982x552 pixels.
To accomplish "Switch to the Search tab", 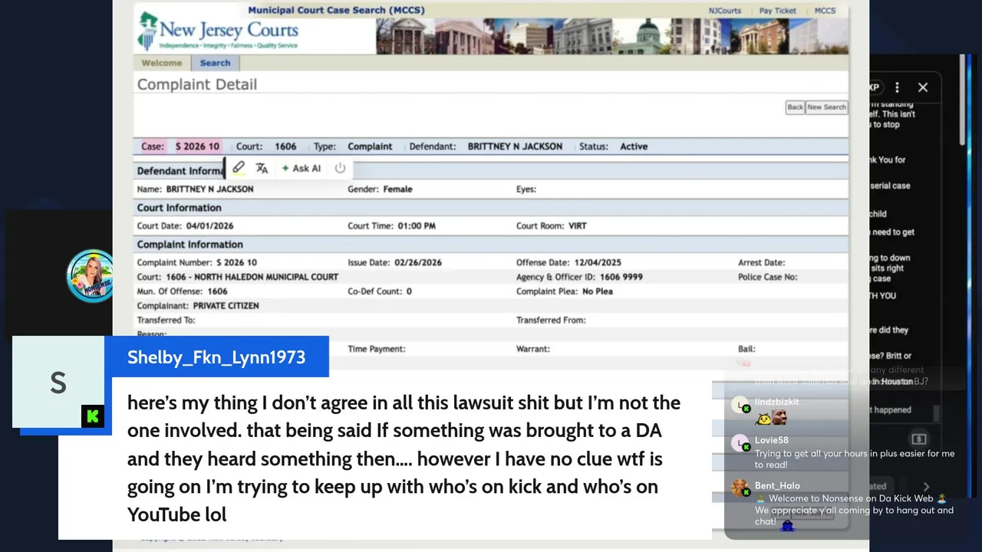I will 215,63.
